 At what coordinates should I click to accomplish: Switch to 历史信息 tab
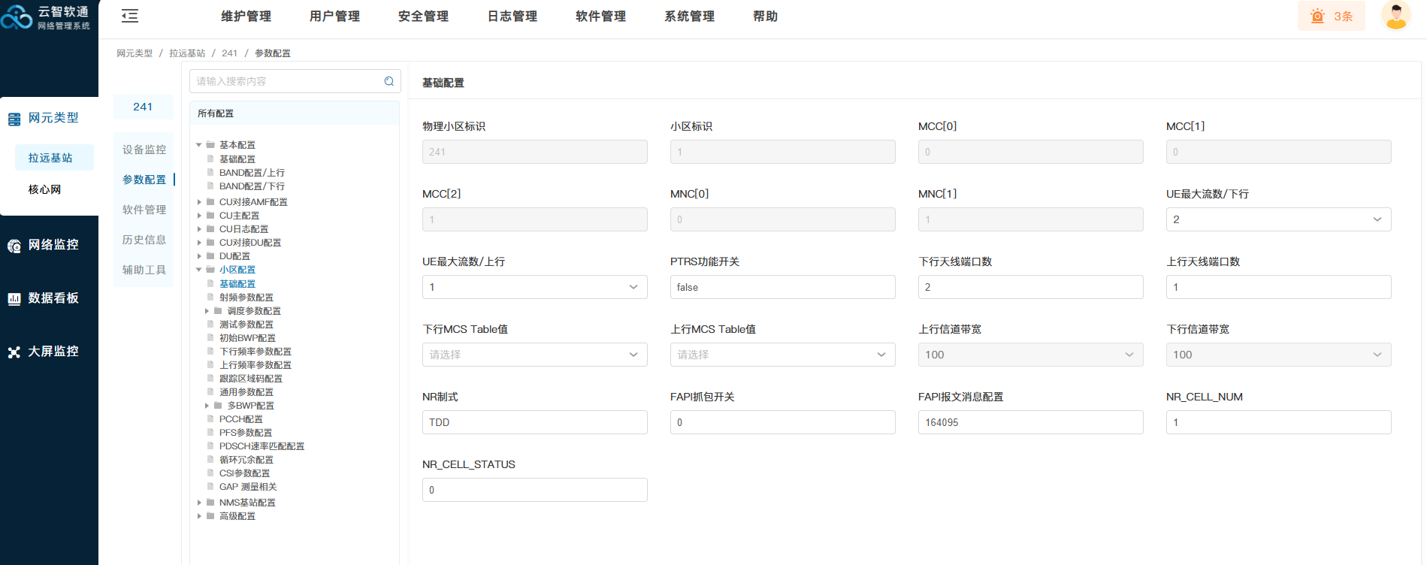(144, 240)
